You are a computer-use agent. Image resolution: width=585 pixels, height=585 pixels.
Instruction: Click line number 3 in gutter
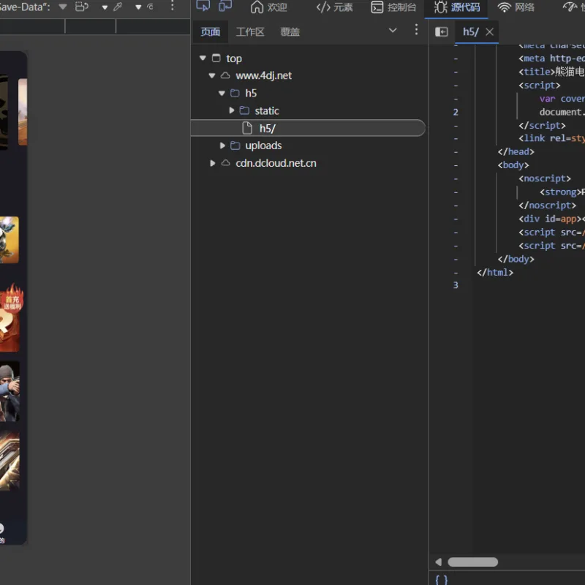(456, 285)
